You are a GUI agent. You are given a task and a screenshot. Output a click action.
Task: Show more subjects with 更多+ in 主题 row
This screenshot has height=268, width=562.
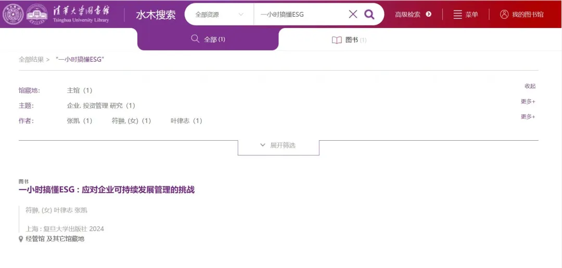click(528, 102)
